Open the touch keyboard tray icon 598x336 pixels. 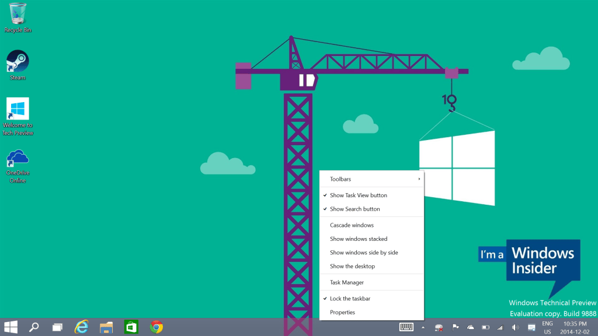(x=406, y=327)
